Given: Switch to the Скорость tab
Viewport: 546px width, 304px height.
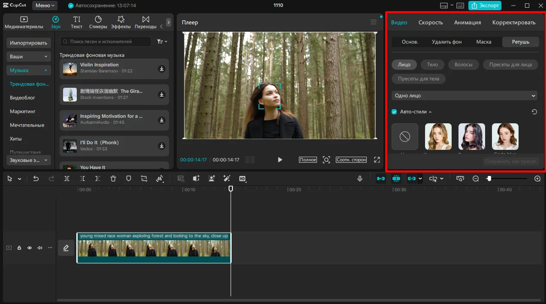Looking at the screenshot, I should 431,22.
